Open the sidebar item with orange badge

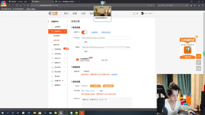[x=57, y=49]
